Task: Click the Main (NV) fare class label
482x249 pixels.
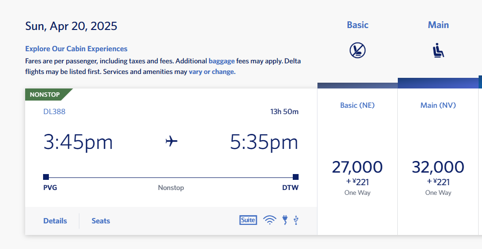Action: tap(438, 105)
